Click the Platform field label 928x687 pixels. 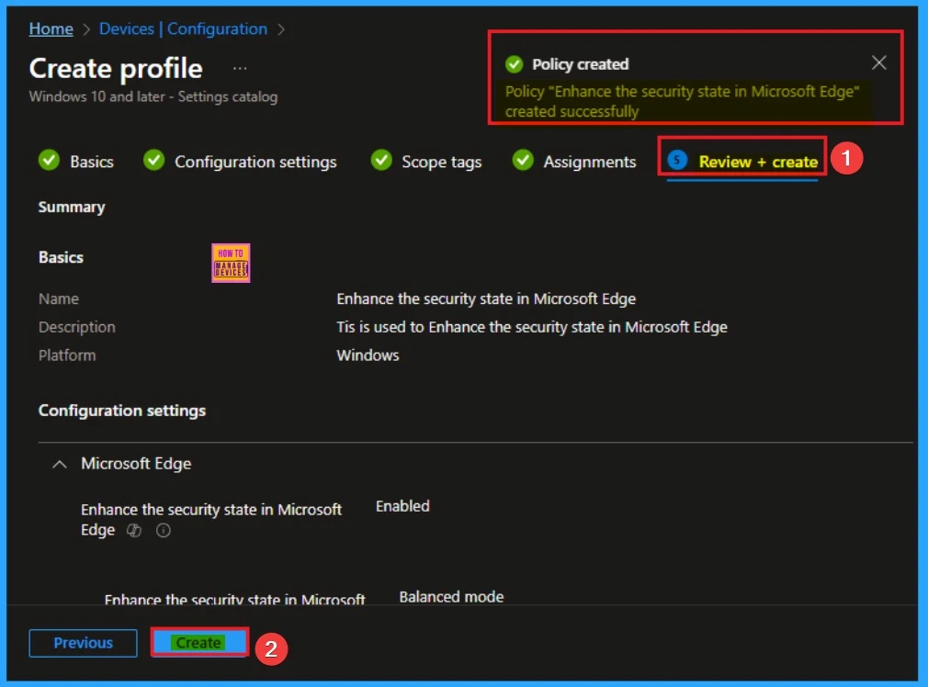[67, 355]
